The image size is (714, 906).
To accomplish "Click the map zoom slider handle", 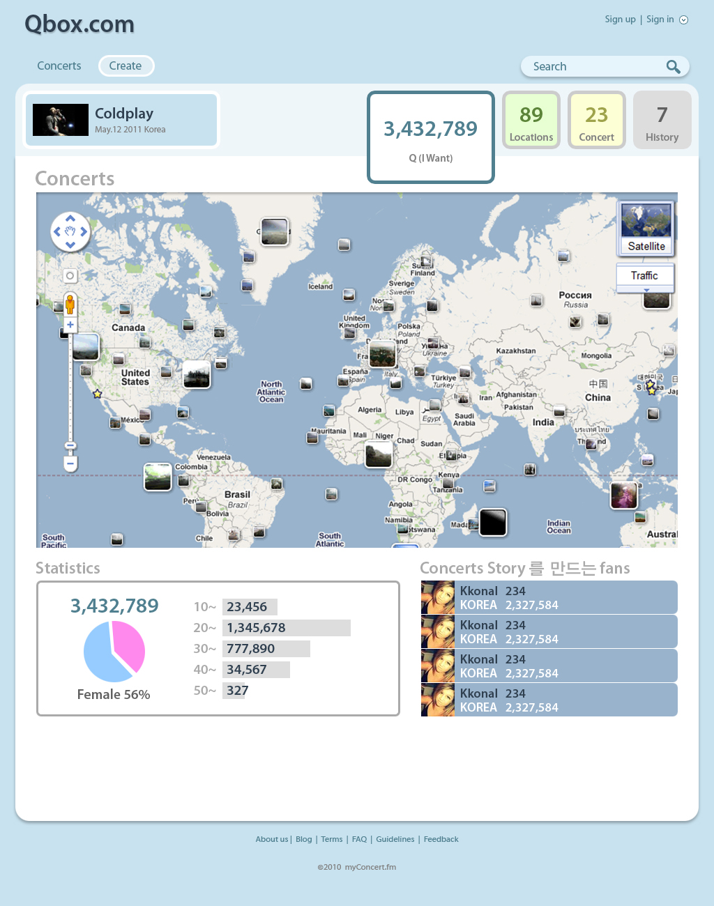I will click(70, 445).
